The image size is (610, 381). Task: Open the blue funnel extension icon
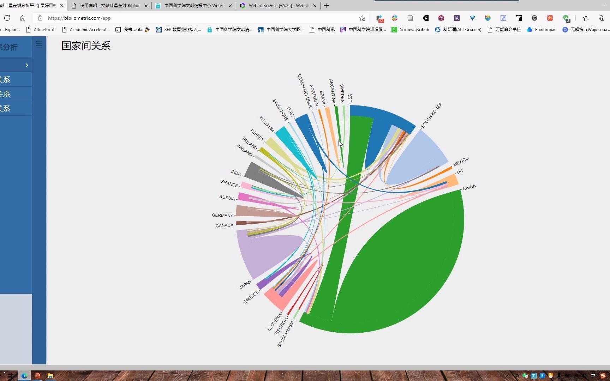(x=472, y=18)
